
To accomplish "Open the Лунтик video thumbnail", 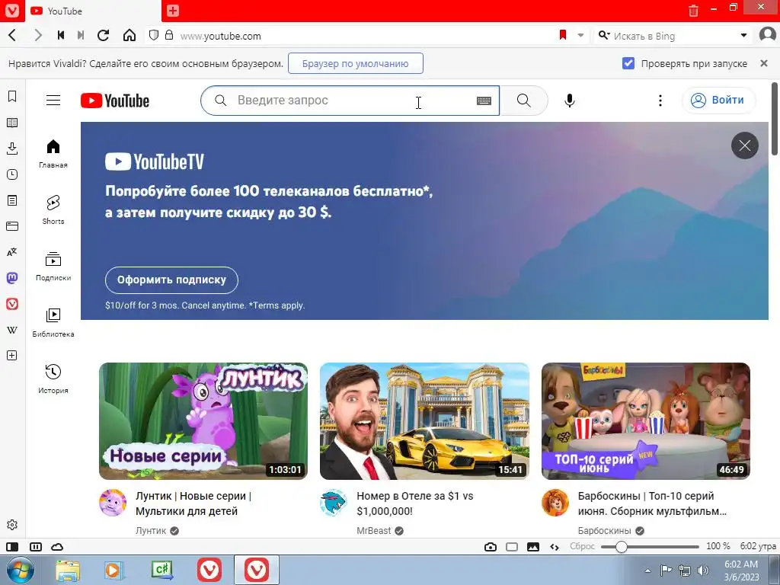I will pyautogui.click(x=203, y=420).
